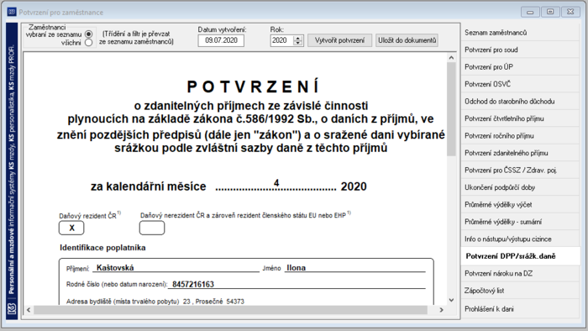Open Info o nástupu/výstupu cizince

(520, 239)
